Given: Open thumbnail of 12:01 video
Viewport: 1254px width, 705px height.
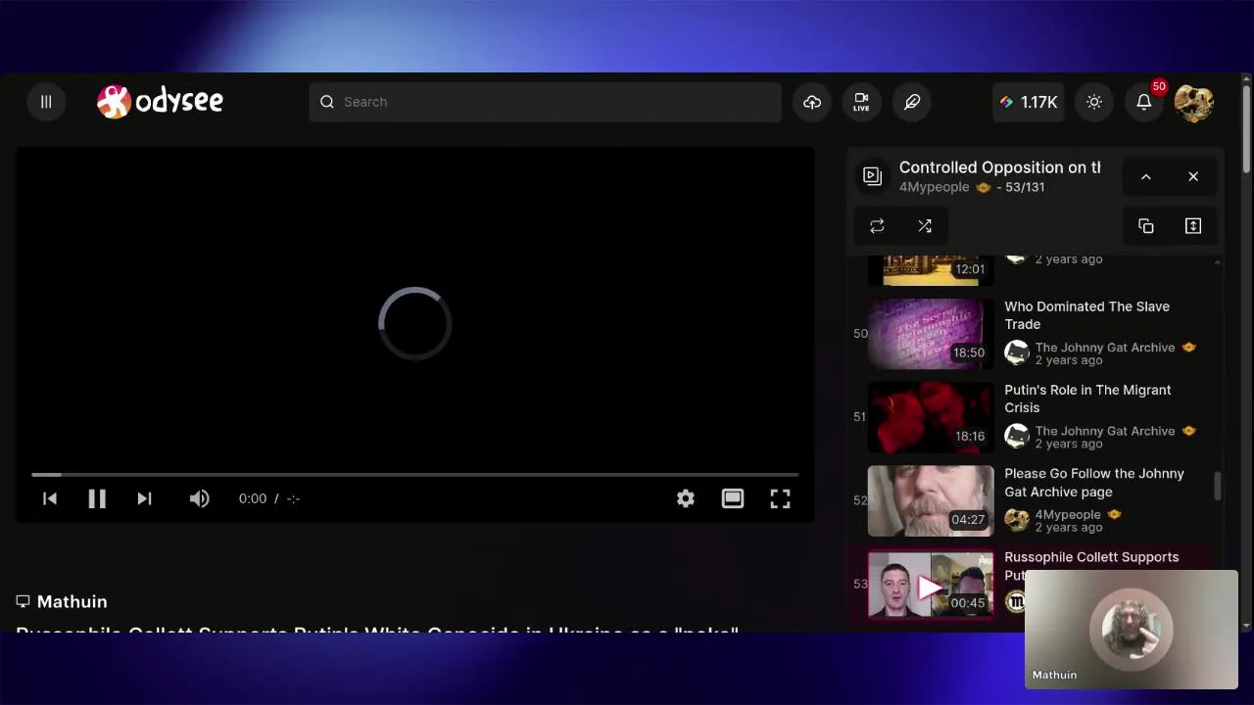Looking at the screenshot, I should click(931, 270).
